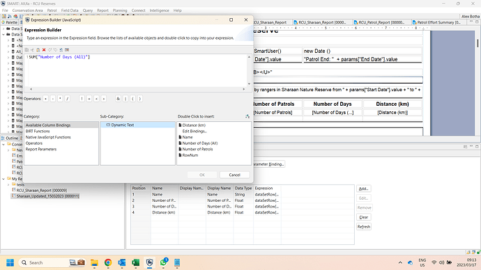Image resolution: width=481 pixels, height=270 pixels.
Task: Click the Cut scissors icon in Expression Builder
Action: point(32,50)
